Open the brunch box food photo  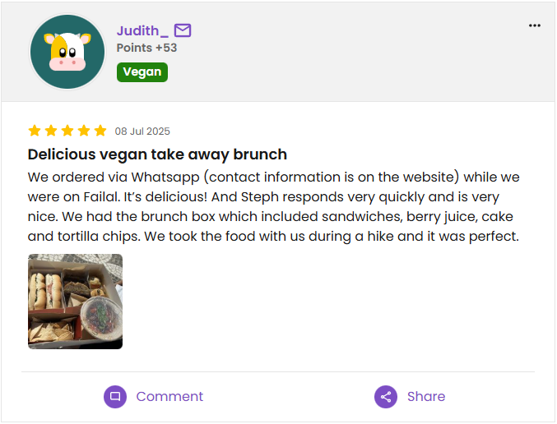[x=75, y=301]
